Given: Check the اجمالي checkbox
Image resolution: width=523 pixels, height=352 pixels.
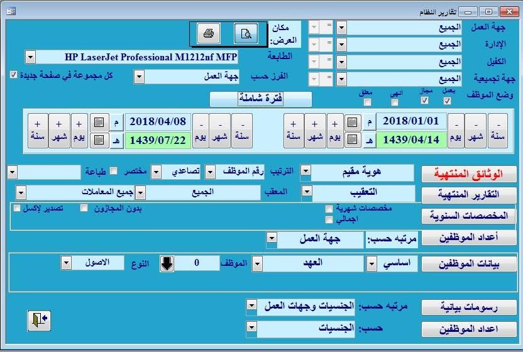Looking at the screenshot, I should coord(329,219).
